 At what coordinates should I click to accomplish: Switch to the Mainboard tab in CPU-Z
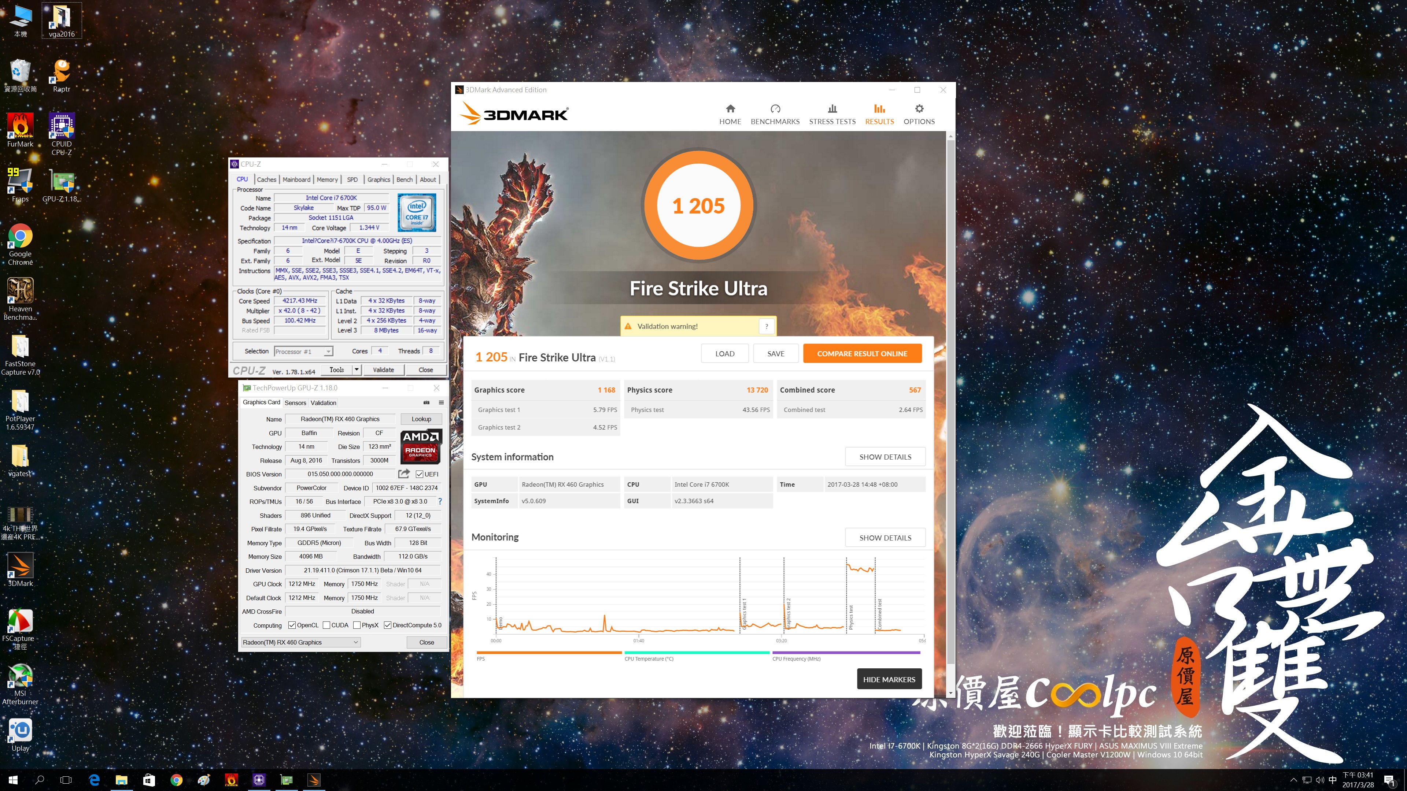[x=296, y=179]
